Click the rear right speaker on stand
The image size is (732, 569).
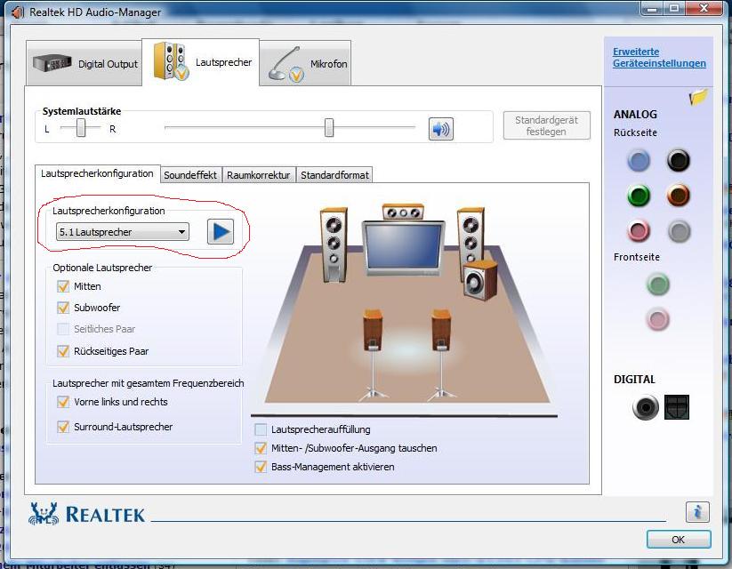coord(440,355)
